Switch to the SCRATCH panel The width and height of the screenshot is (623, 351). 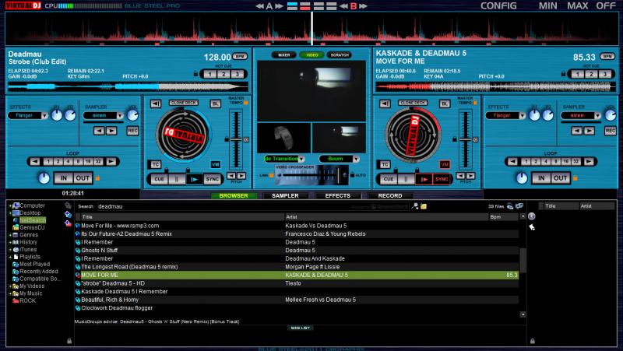pos(340,55)
